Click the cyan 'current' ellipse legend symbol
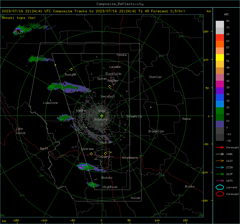The image size is (240, 224). (x=220, y=187)
